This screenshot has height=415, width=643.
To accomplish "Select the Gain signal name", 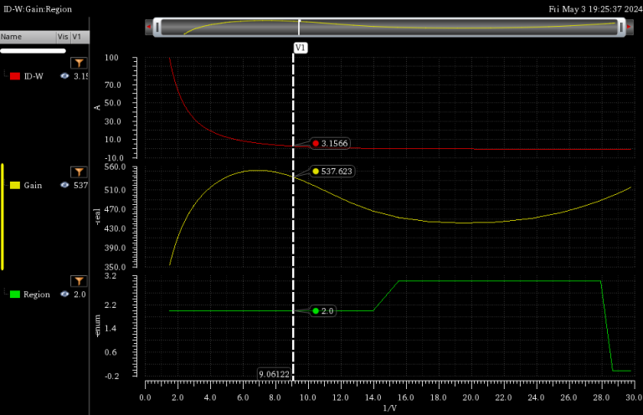I will (x=33, y=185).
